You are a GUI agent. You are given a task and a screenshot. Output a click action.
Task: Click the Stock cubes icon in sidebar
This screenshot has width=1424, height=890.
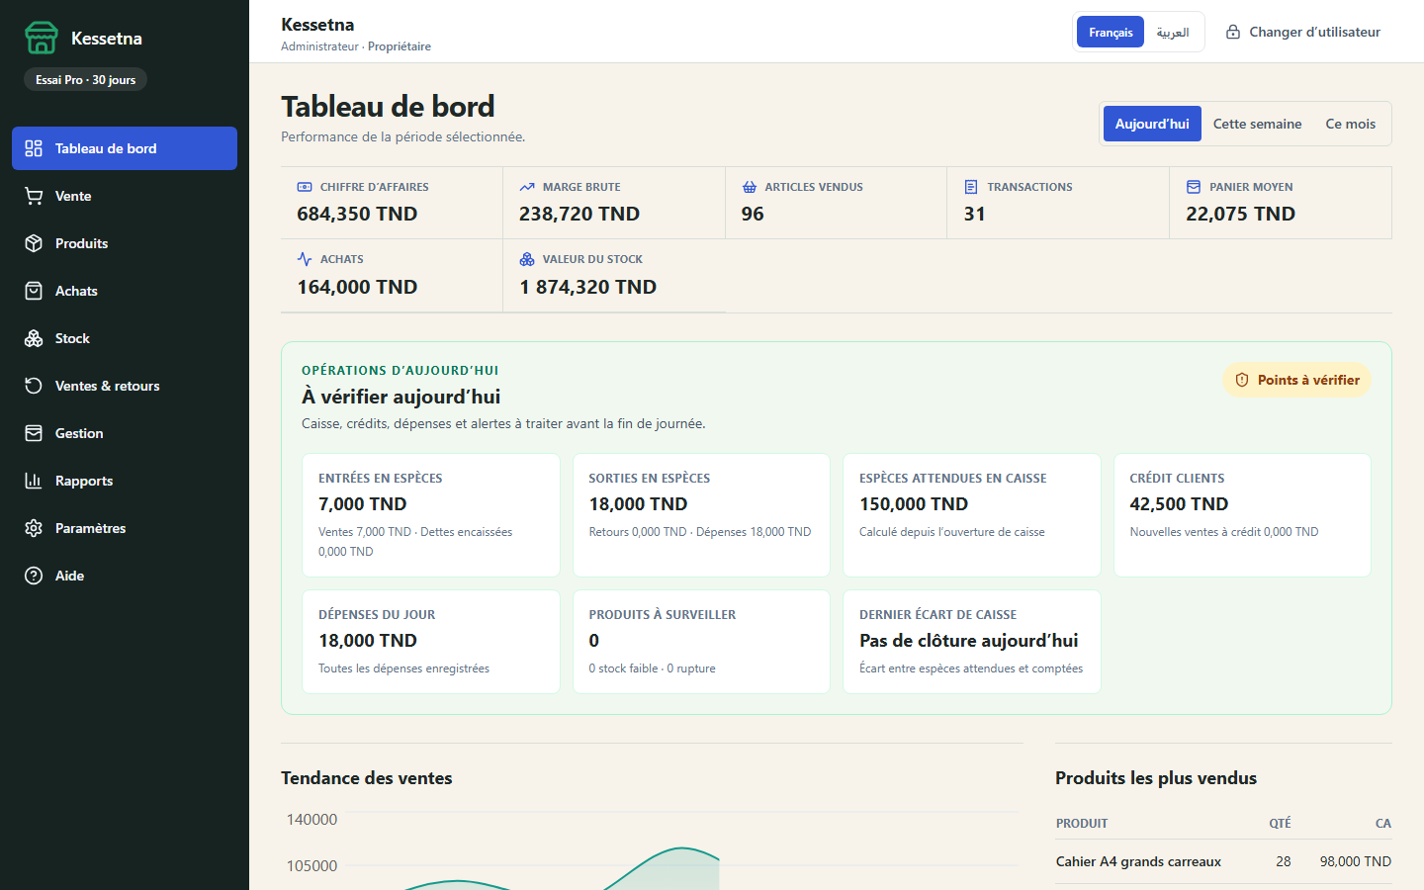tap(34, 338)
